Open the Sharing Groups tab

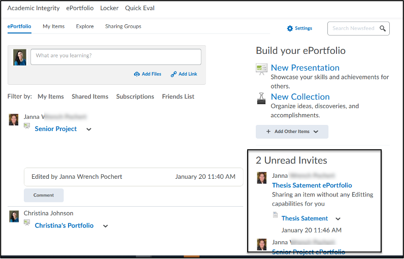click(123, 26)
